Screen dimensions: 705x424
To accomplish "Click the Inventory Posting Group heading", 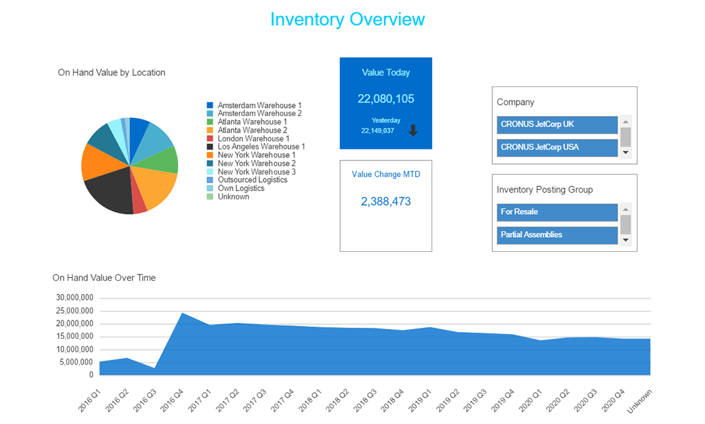I will pos(544,190).
